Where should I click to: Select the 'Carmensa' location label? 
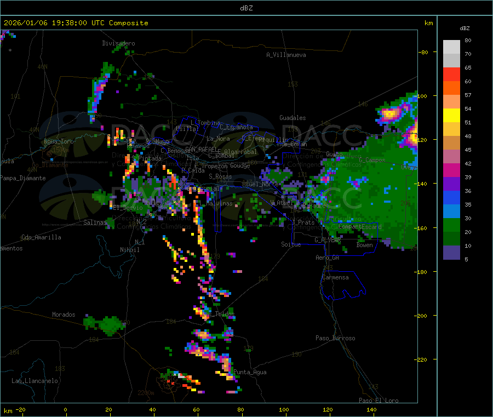tap(335, 277)
